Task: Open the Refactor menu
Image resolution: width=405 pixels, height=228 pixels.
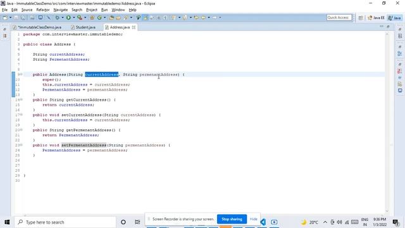Action: pos(43,10)
